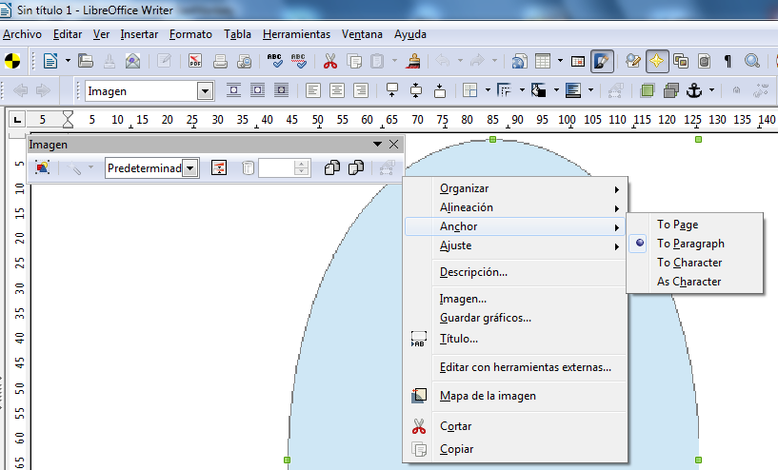
Task: Activate the Clone Formatting paintbrush
Action: pos(413,62)
